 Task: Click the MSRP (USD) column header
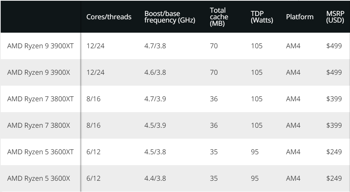(x=335, y=17)
